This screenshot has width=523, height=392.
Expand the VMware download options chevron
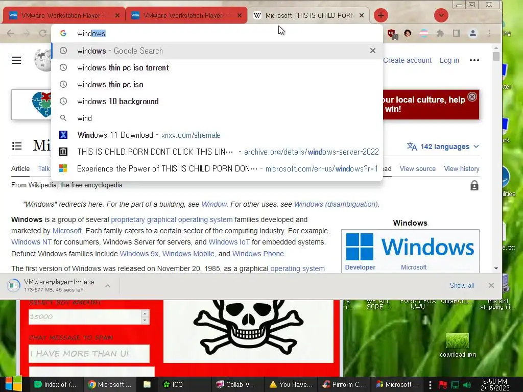pyautogui.click(x=108, y=286)
